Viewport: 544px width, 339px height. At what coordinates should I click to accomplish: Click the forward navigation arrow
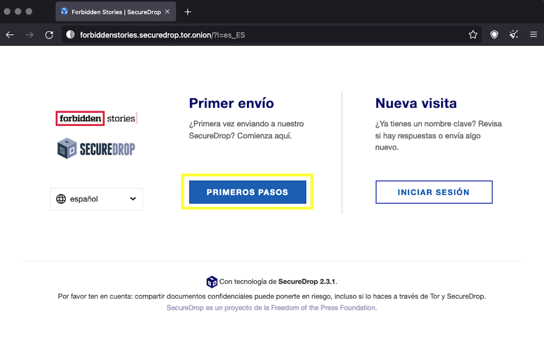(x=29, y=35)
